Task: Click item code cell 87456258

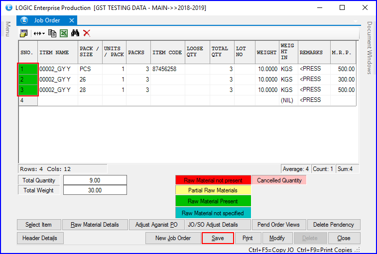Action: point(168,69)
